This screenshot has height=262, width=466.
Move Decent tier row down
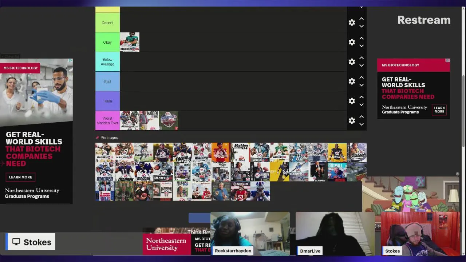[x=362, y=26]
